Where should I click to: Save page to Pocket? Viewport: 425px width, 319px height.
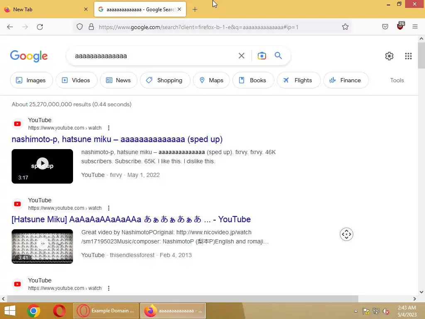click(x=385, y=27)
